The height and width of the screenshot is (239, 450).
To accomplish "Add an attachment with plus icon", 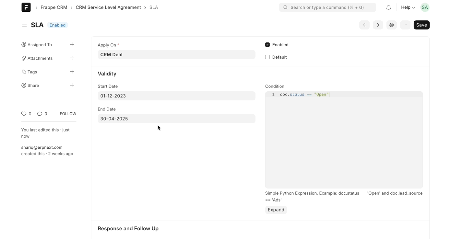I will (72, 58).
